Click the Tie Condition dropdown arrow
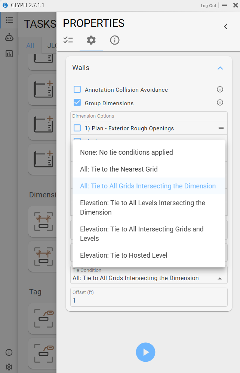Viewport: 240px width, 373px height. click(219, 278)
